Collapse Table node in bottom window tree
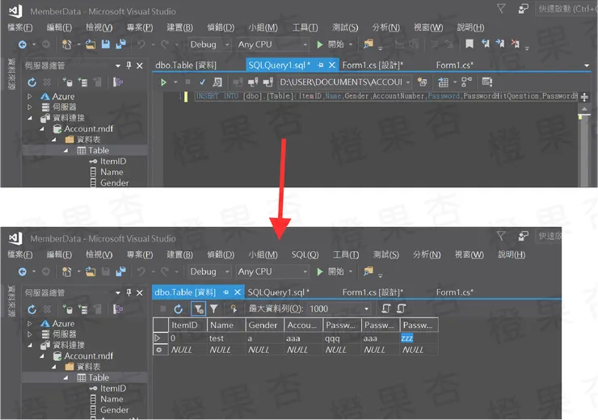This screenshot has width=598, height=420. (66, 378)
